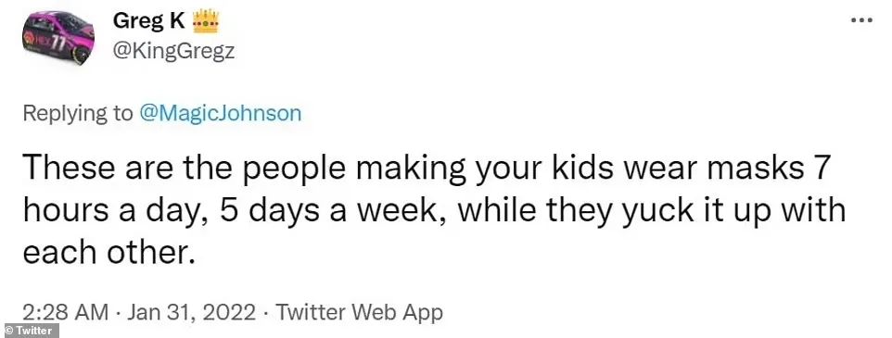Open Greg K's profile via display name
Viewport: 892px width, 338px height.
[x=148, y=21]
